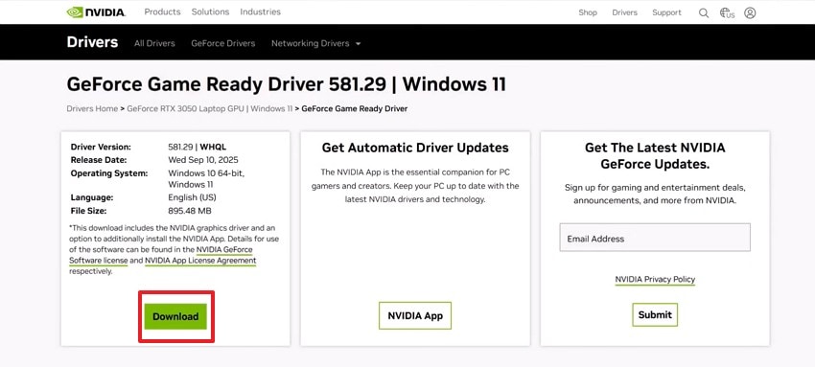Open the Drivers top navigation link
This screenshot has width=815, height=367.
pos(624,12)
